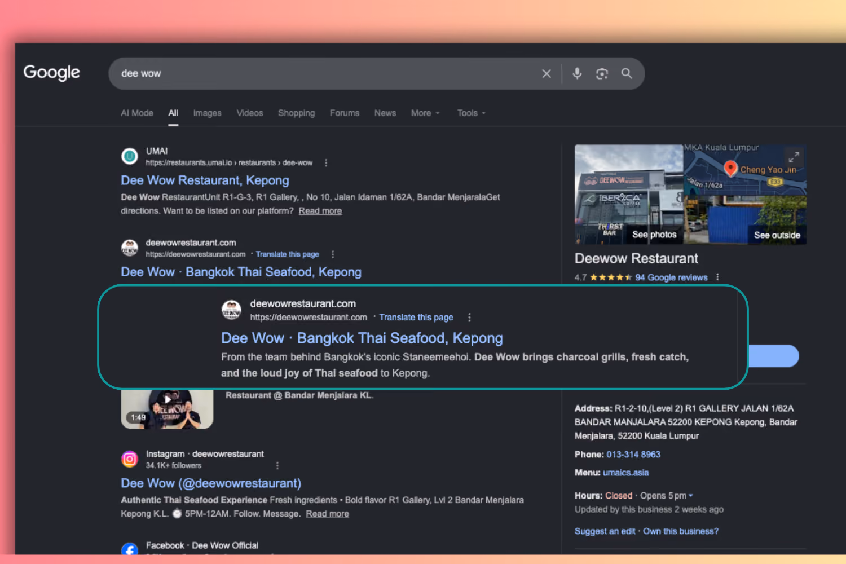Image resolution: width=846 pixels, height=564 pixels.
Task: Call the phone number 013-314 8963
Action: (x=633, y=455)
